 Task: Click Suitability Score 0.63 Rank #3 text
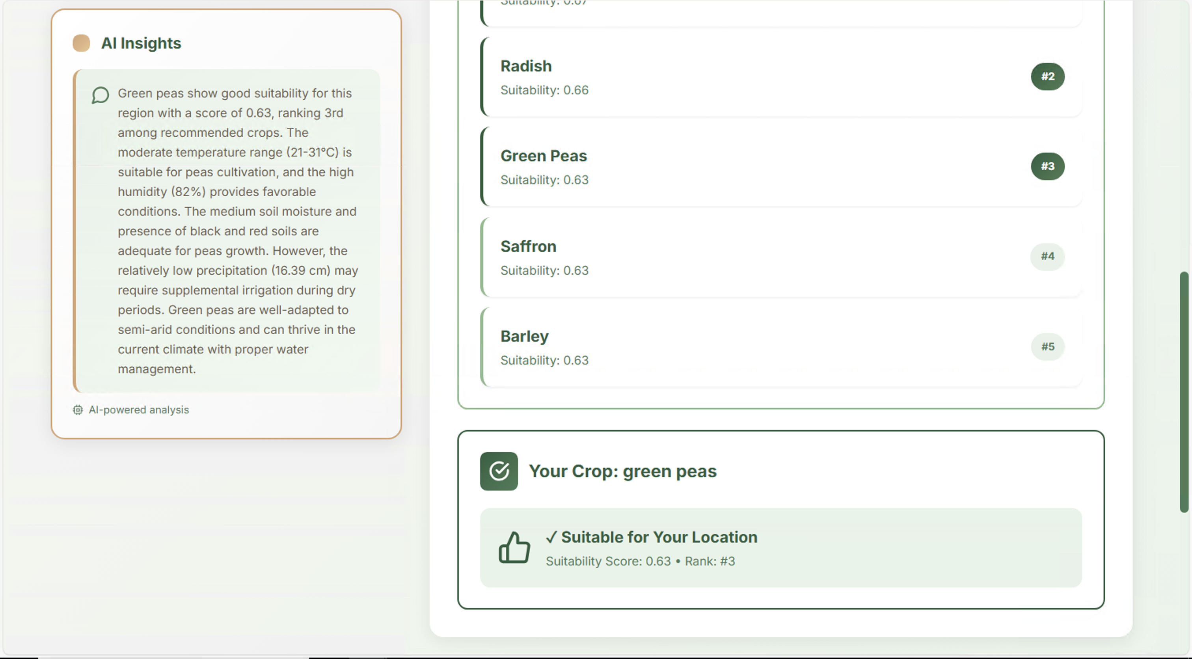tap(640, 561)
